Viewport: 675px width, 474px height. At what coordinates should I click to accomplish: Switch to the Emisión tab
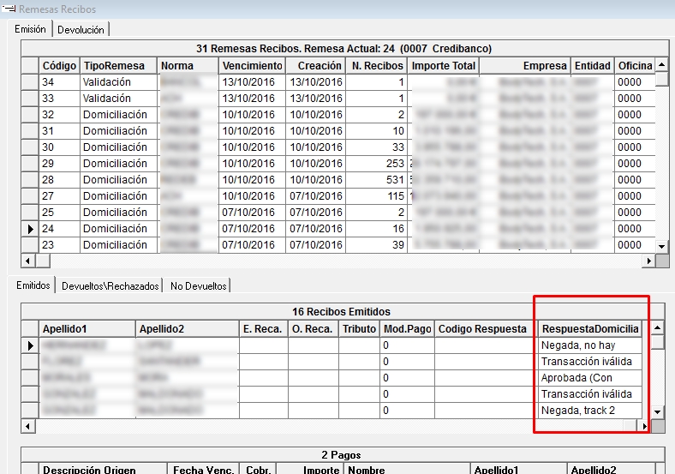[30, 29]
